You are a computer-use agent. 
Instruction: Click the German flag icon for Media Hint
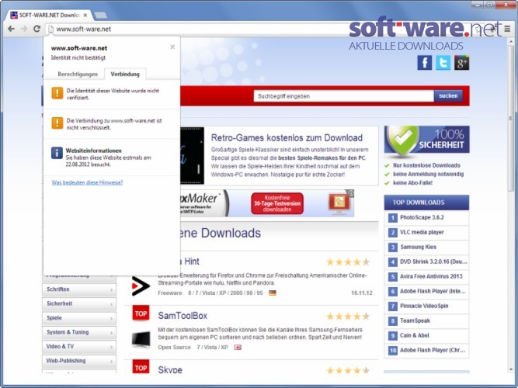[273, 293]
